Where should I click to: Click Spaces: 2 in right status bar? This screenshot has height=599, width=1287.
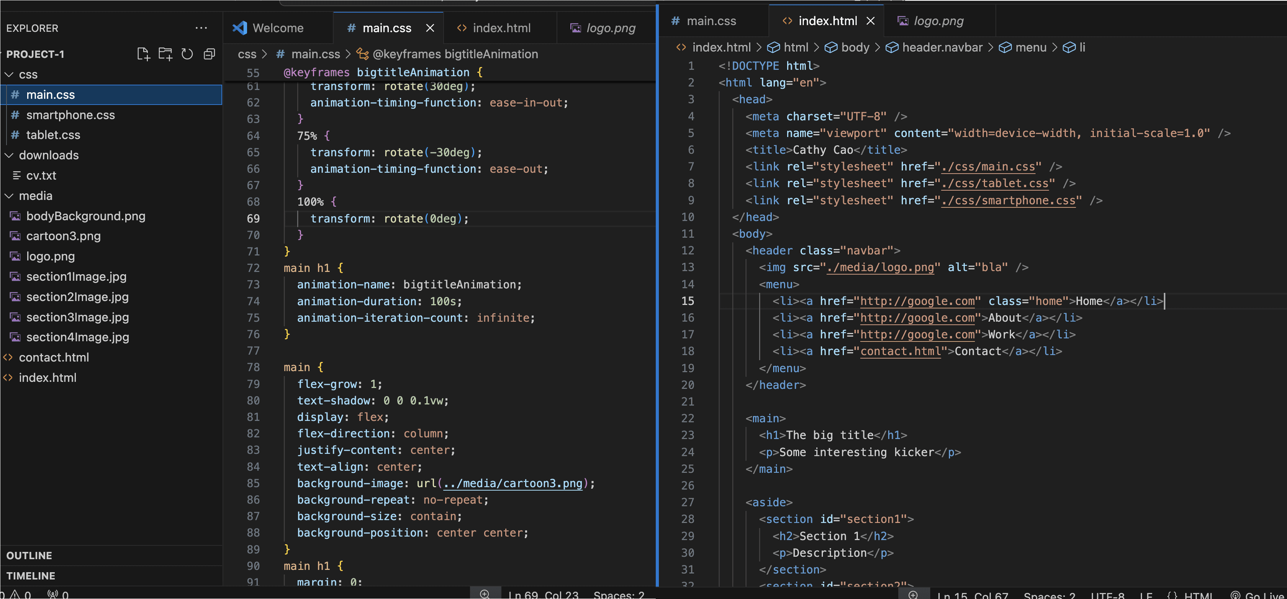pyautogui.click(x=1049, y=595)
